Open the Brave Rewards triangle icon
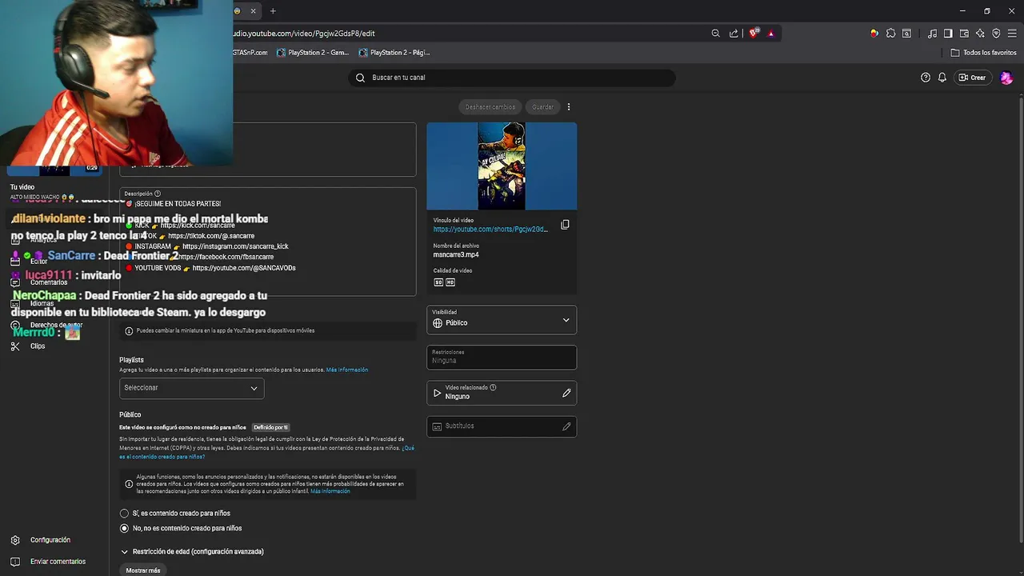The image size is (1024, 576). (771, 34)
